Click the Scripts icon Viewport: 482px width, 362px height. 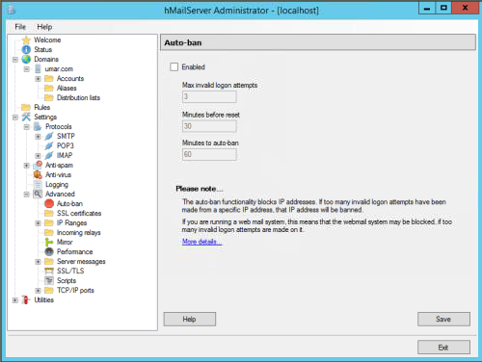click(49, 281)
